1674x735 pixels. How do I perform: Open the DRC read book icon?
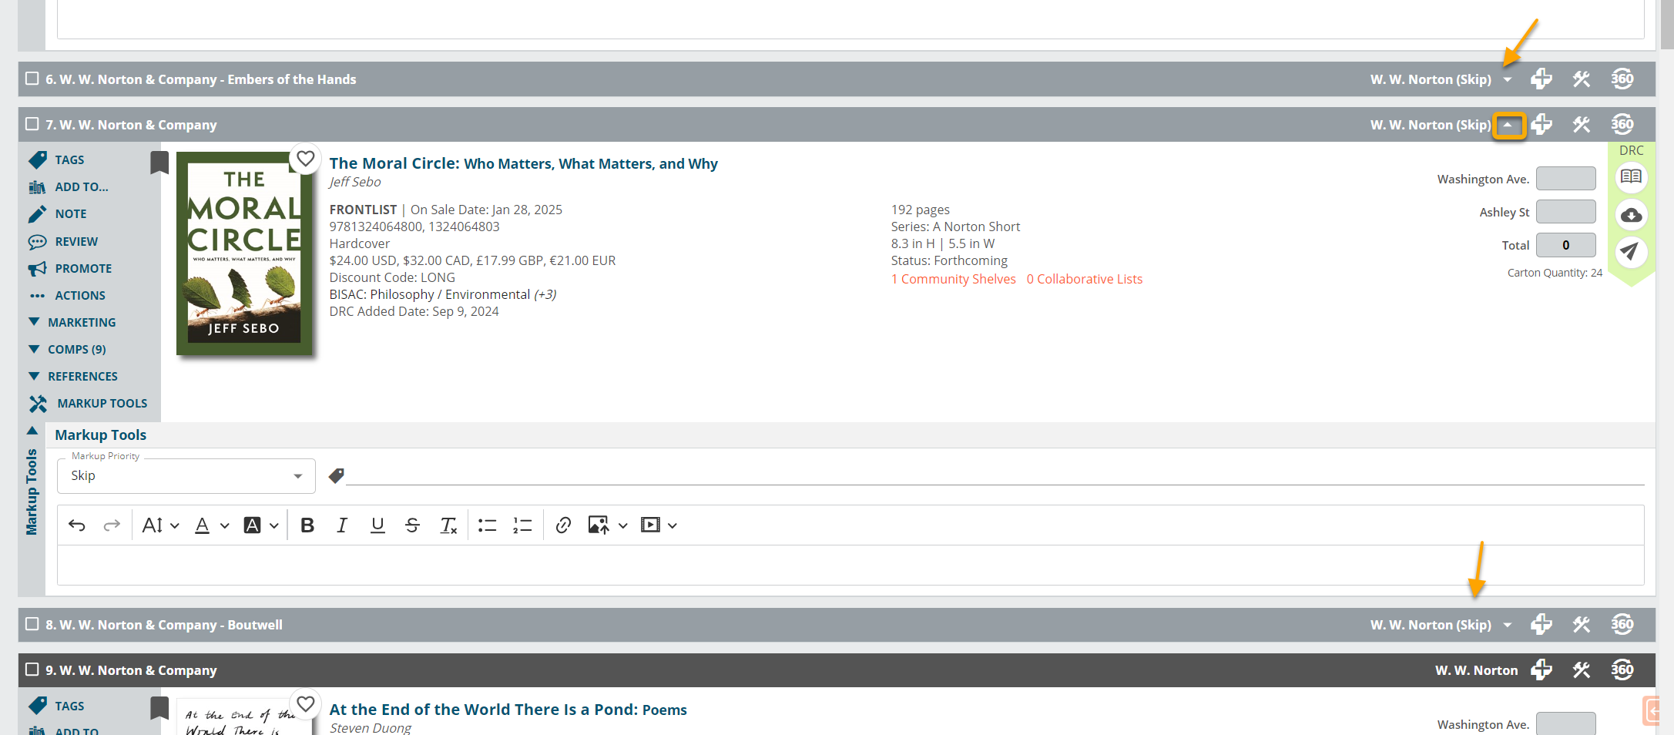pos(1631,177)
